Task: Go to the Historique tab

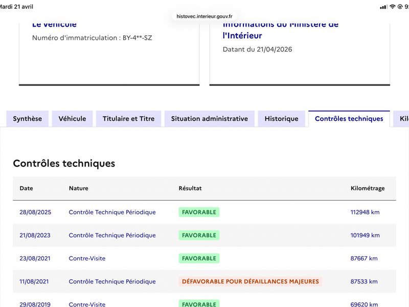Action: [x=282, y=119]
